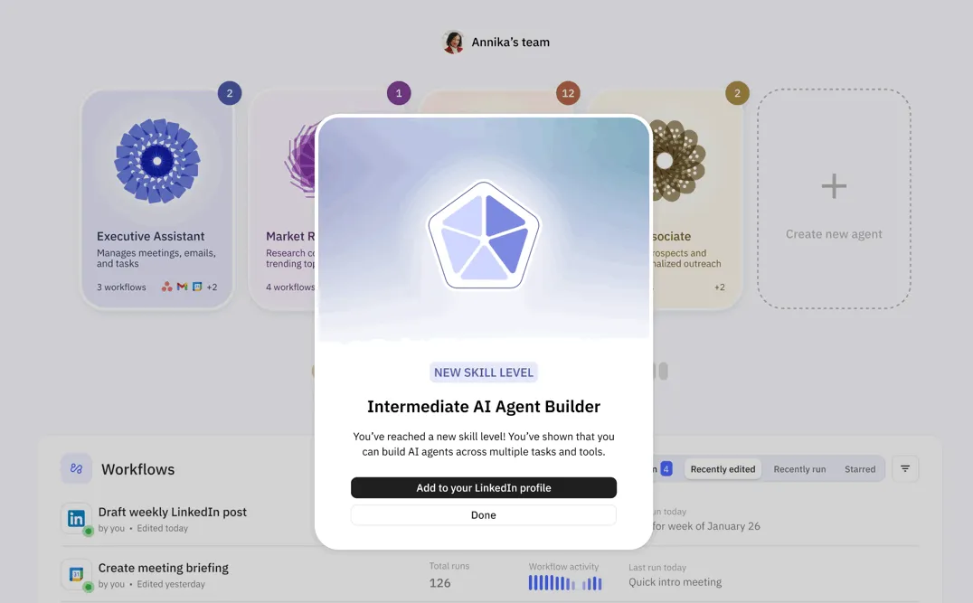Switch to the Recently run tab

click(x=799, y=468)
